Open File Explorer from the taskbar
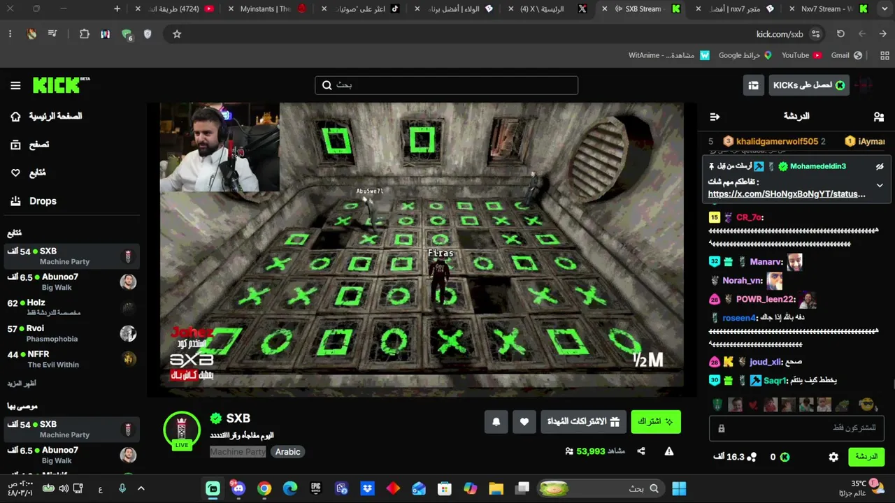 (x=496, y=488)
